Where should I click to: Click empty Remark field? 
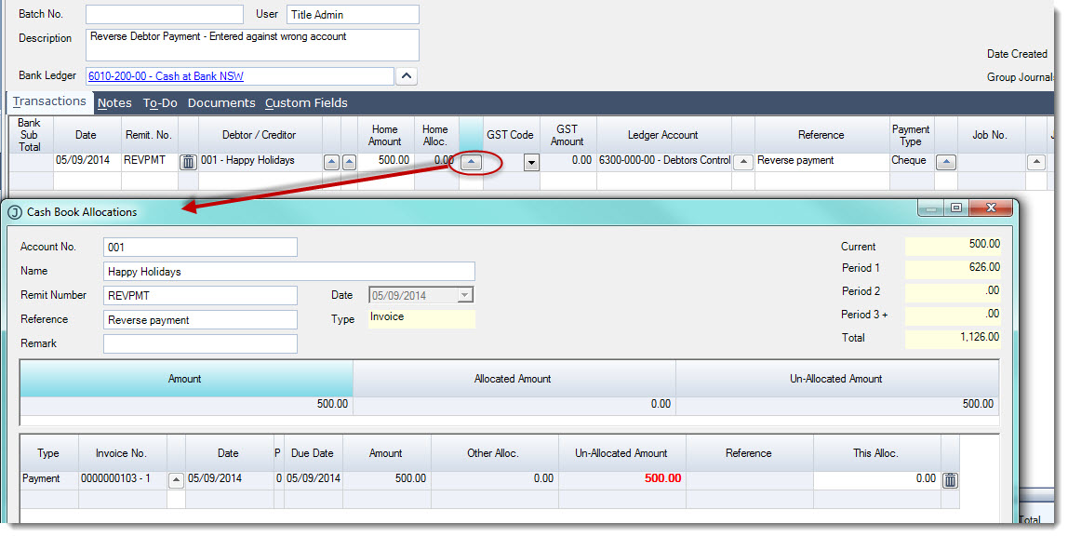click(x=200, y=344)
